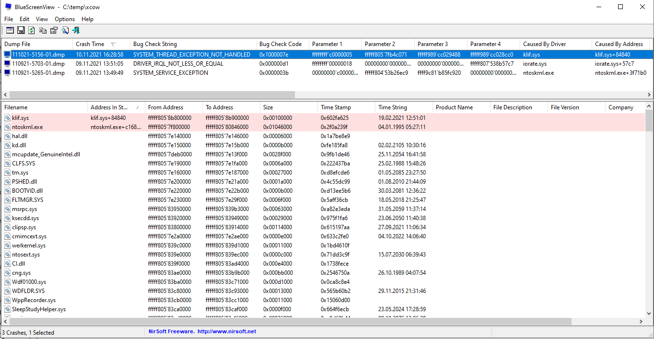Sort drivers by the Filename column header
Viewport: 654px width, 339px height.
point(45,107)
